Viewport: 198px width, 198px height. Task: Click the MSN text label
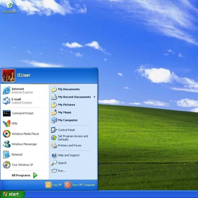(14, 123)
